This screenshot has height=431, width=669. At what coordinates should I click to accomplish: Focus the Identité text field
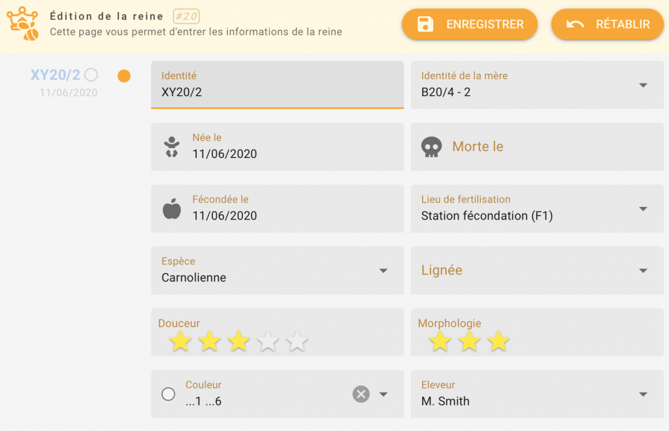click(x=278, y=92)
